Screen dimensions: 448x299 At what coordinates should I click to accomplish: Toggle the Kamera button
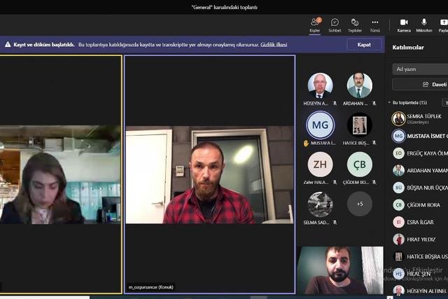pyautogui.click(x=404, y=25)
